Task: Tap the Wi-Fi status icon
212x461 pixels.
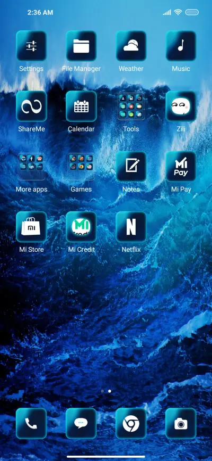Action: pyautogui.click(x=178, y=12)
